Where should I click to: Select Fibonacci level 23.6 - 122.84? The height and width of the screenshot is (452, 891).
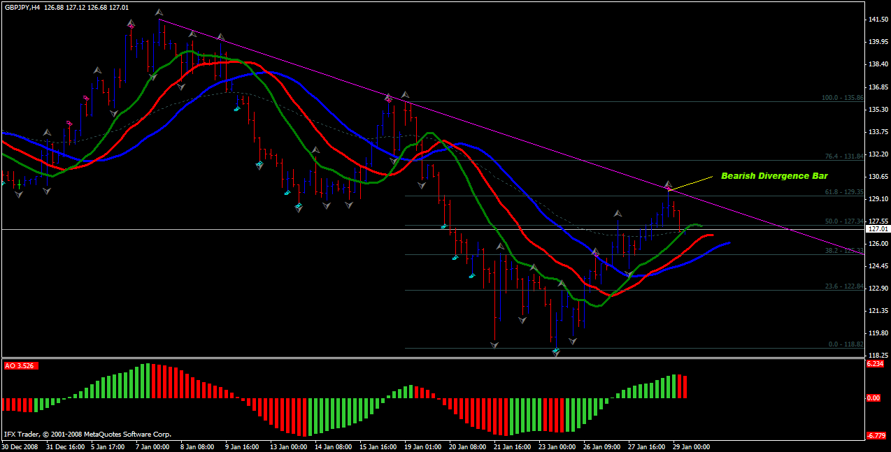(844, 286)
